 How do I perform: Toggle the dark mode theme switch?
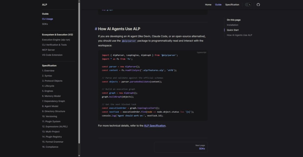248,4
